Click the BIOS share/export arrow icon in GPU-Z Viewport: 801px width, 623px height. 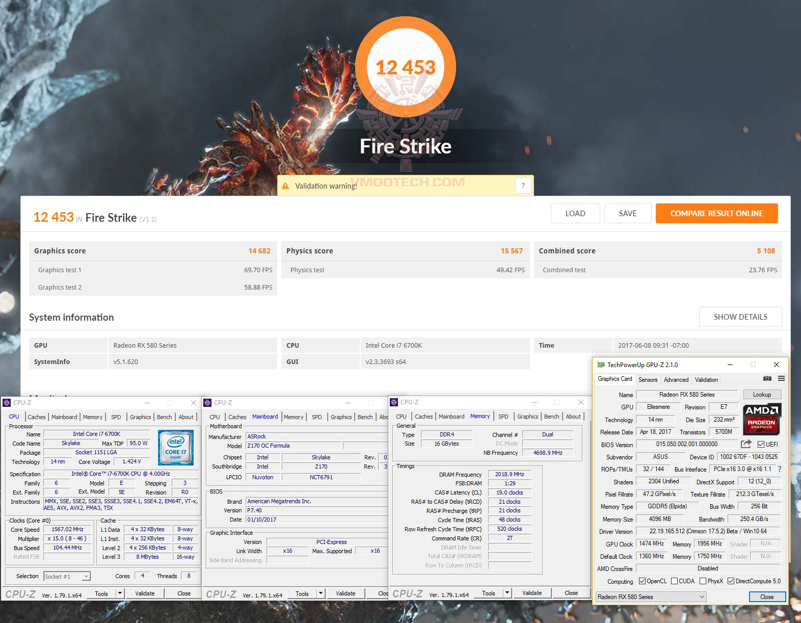(x=746, y=444)
